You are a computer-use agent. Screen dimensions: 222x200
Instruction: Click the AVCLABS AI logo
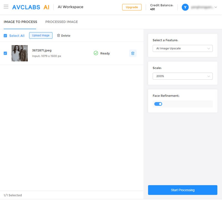pos(31,7)
